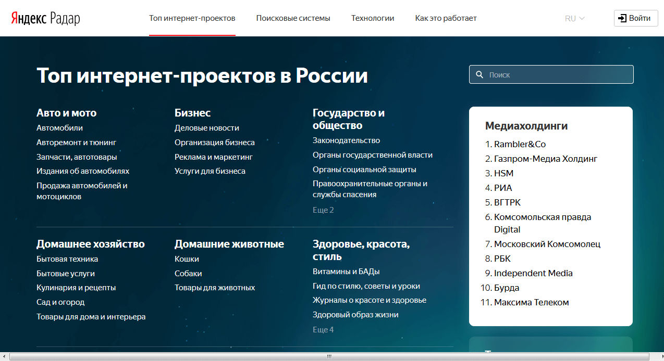
Task: Select ВГТРК in the list
Action: [507, 202]
